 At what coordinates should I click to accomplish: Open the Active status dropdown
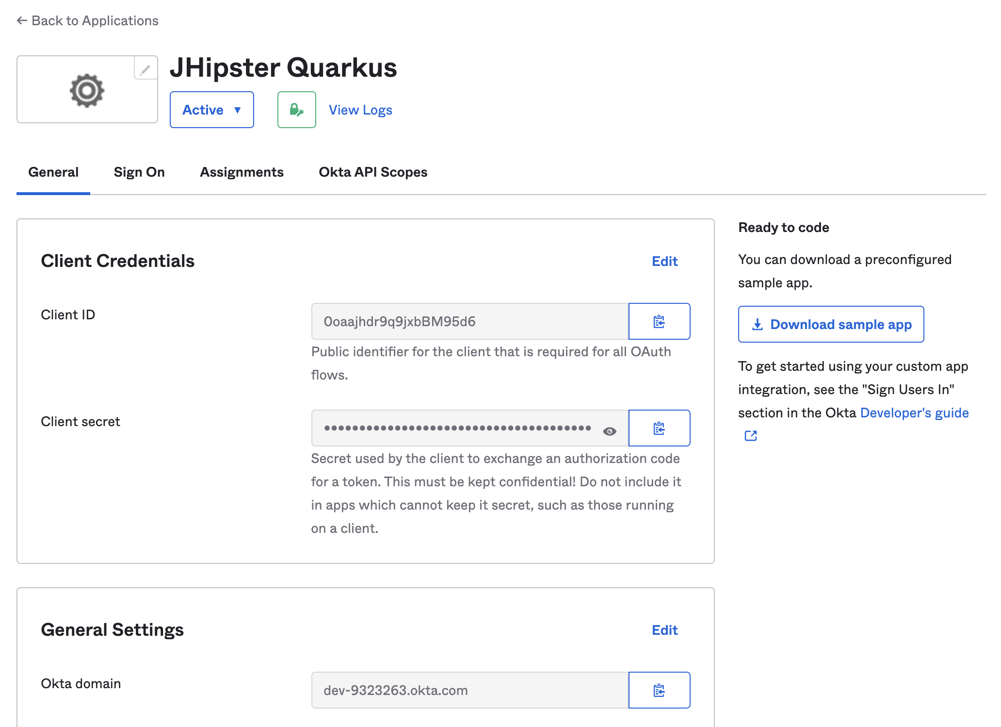click(211, 110)
